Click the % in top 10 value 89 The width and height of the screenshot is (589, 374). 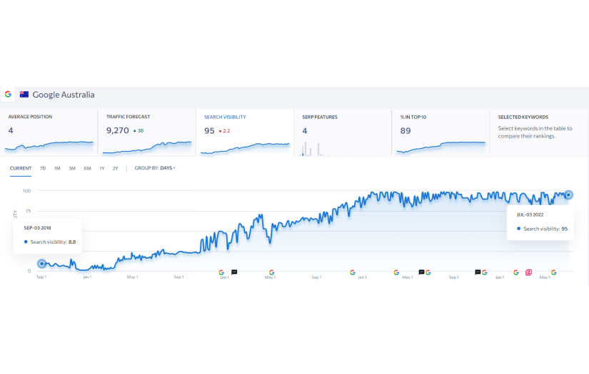pyautogui.click(x=406, y=131)
